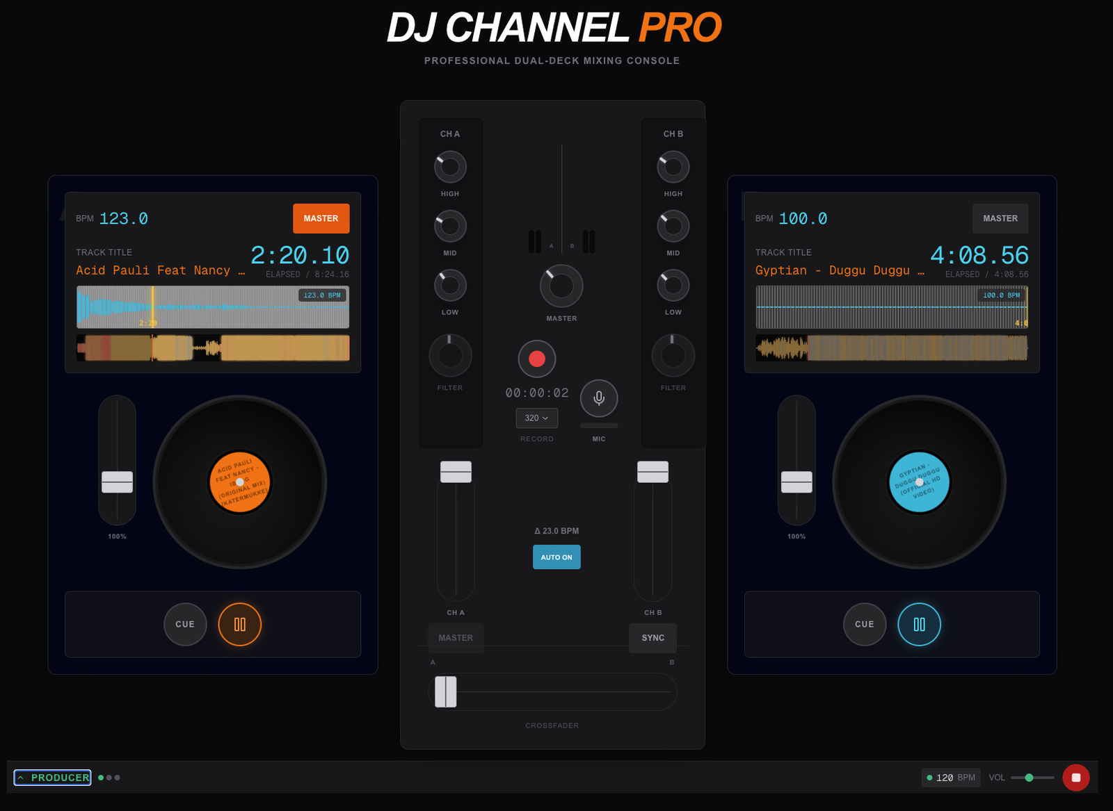Screen dimensions: 1113x811
Task: Click the orange vinyl label on left platter
Action: pyautogui.click(x=240, y=482)
